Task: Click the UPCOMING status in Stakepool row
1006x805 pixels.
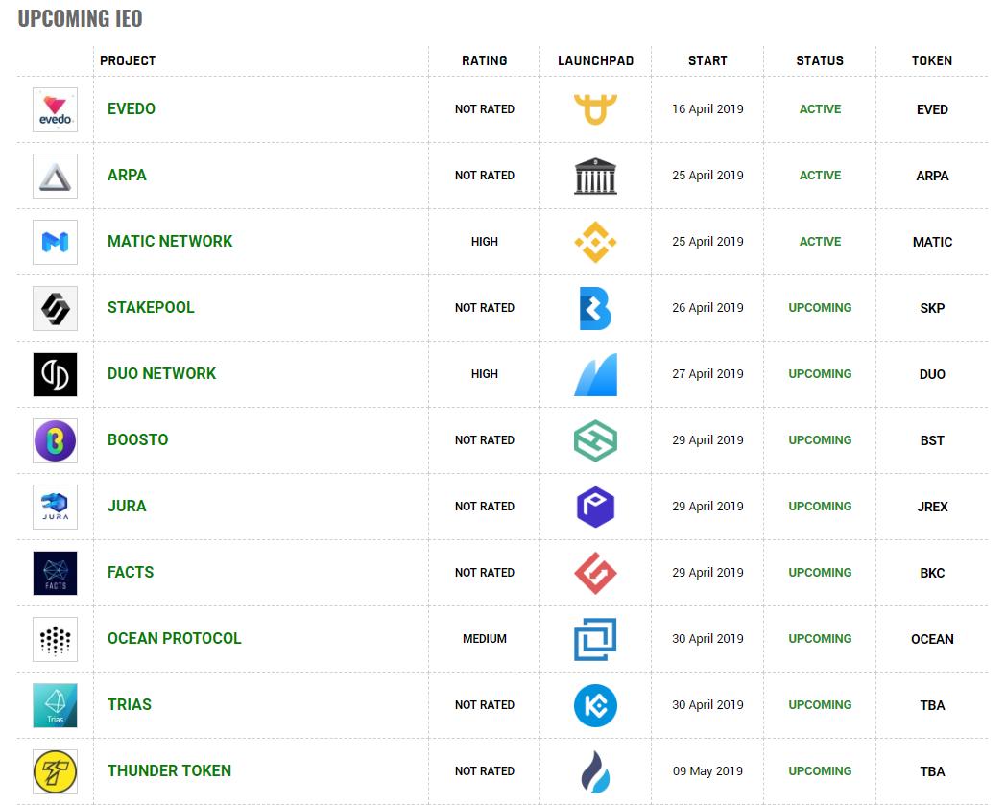Action: pyautogui.click(x=820, y=307)
